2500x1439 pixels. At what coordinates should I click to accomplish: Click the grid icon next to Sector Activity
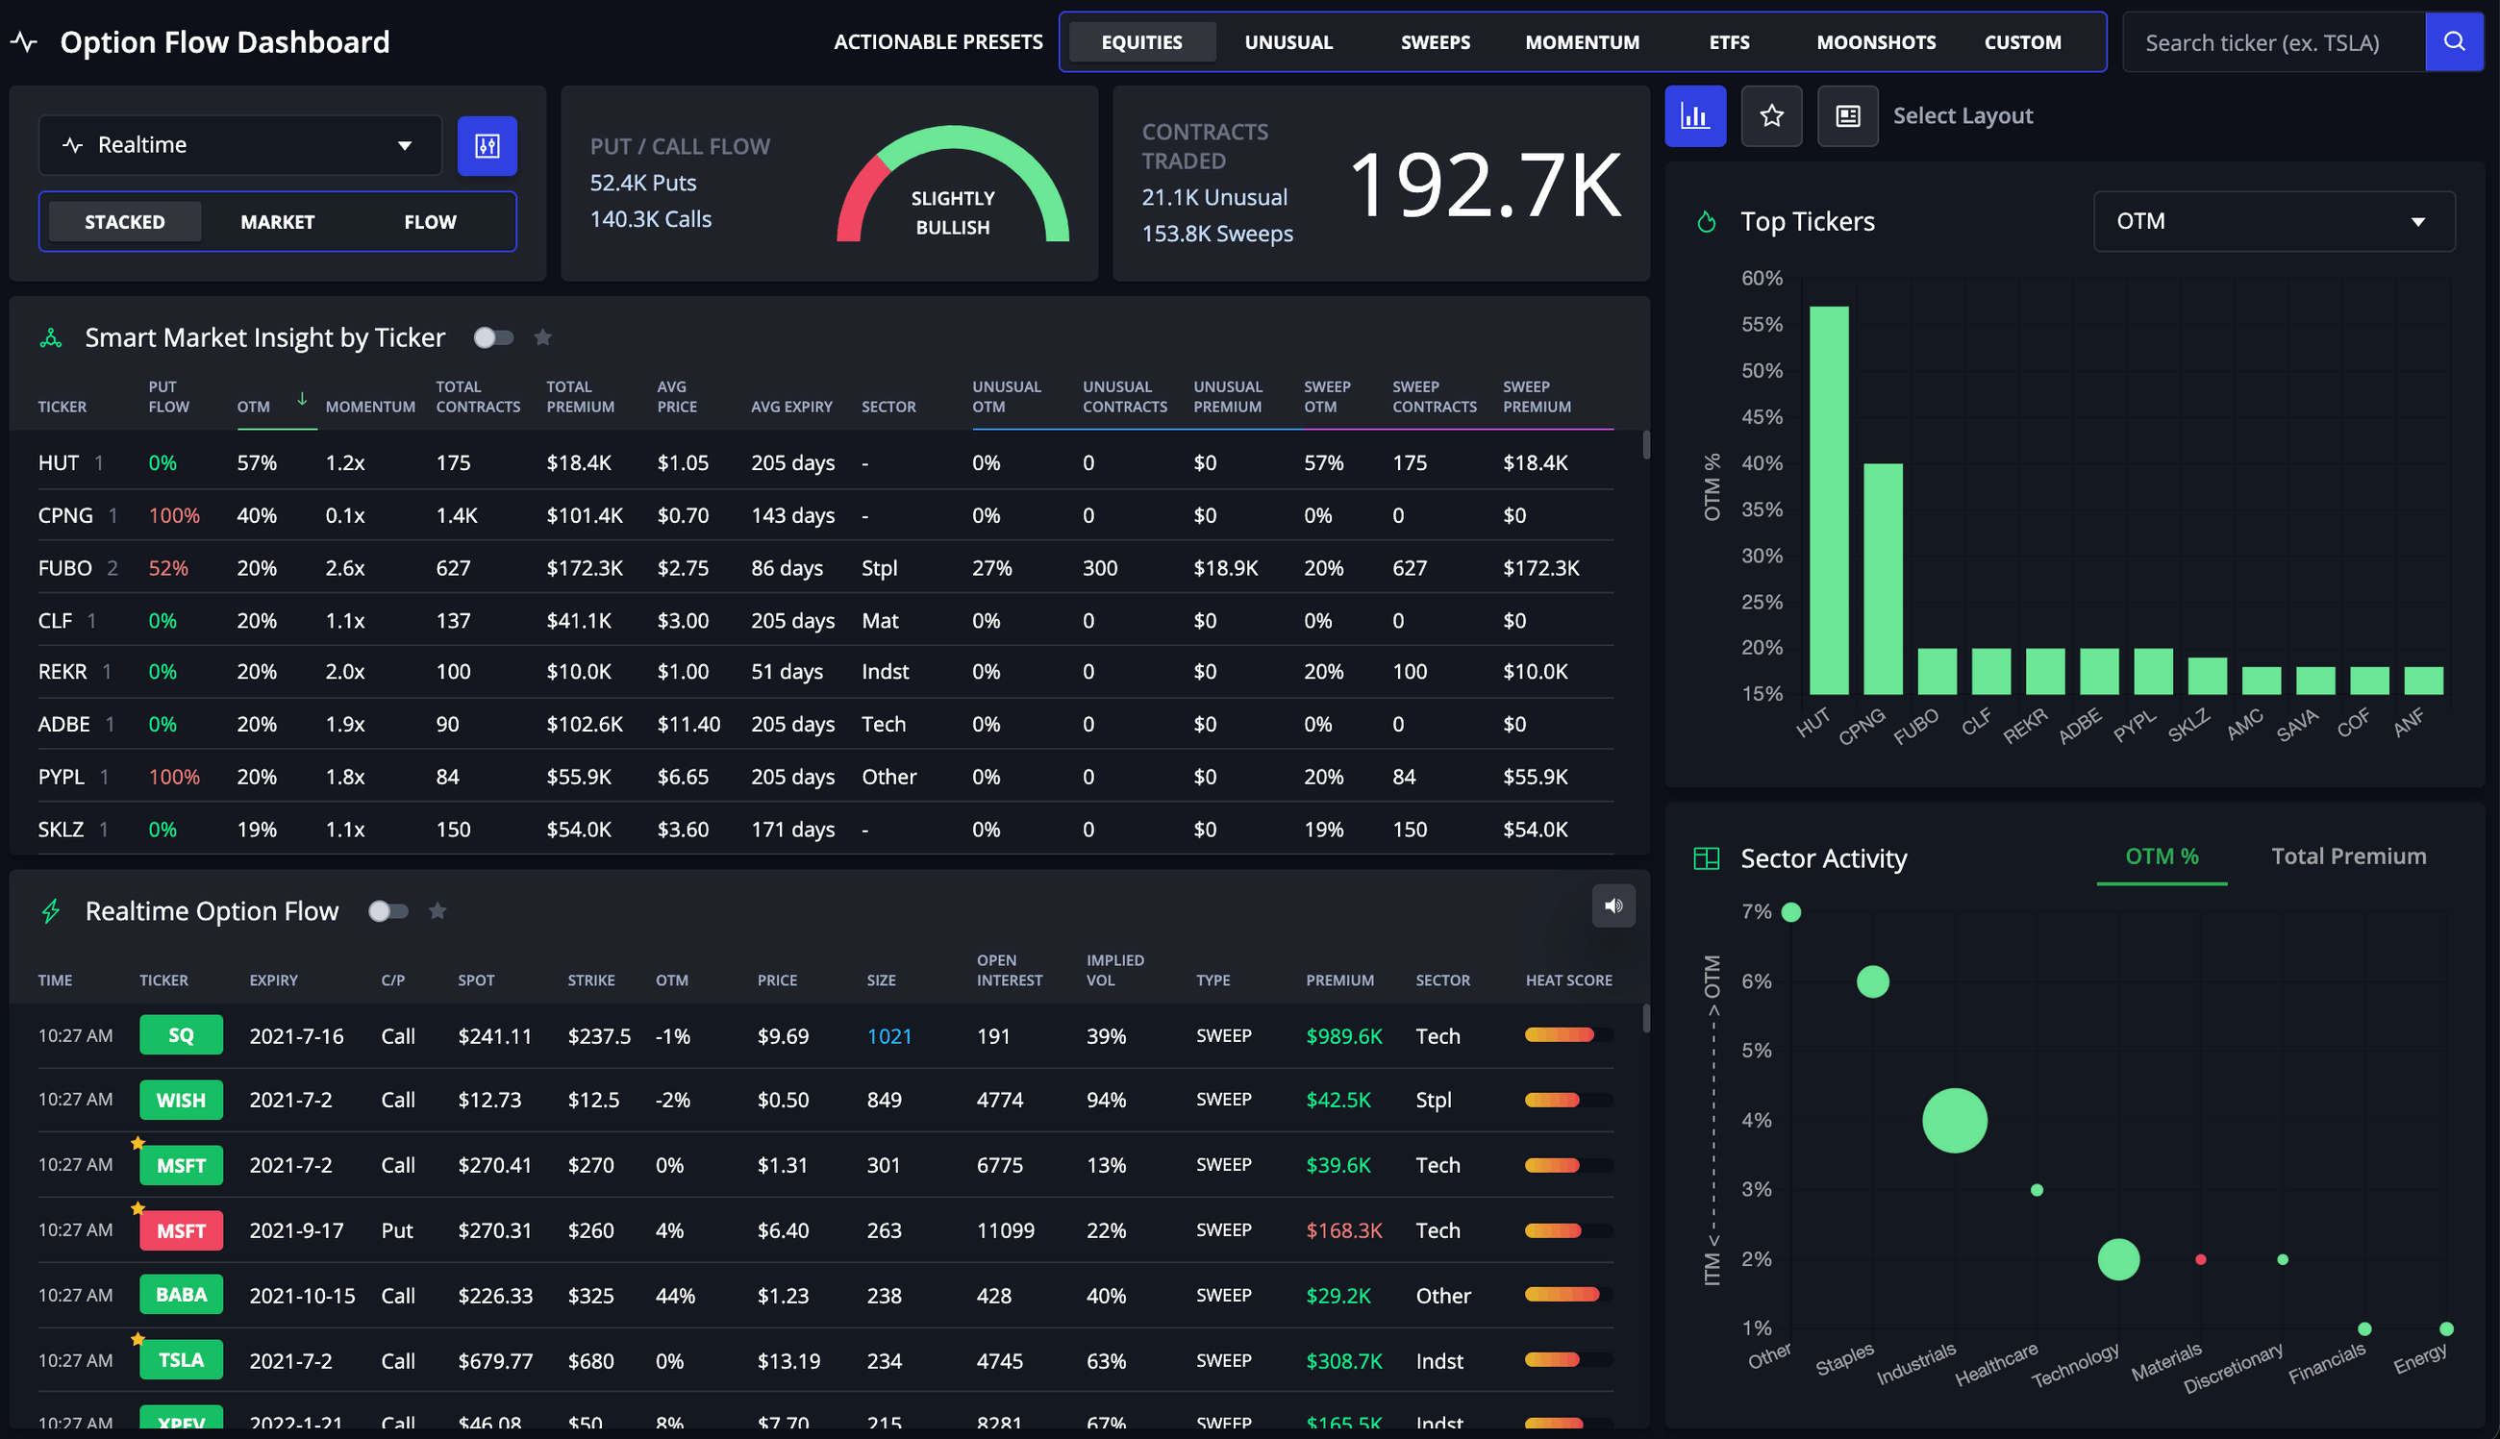tap(1705, 856)
